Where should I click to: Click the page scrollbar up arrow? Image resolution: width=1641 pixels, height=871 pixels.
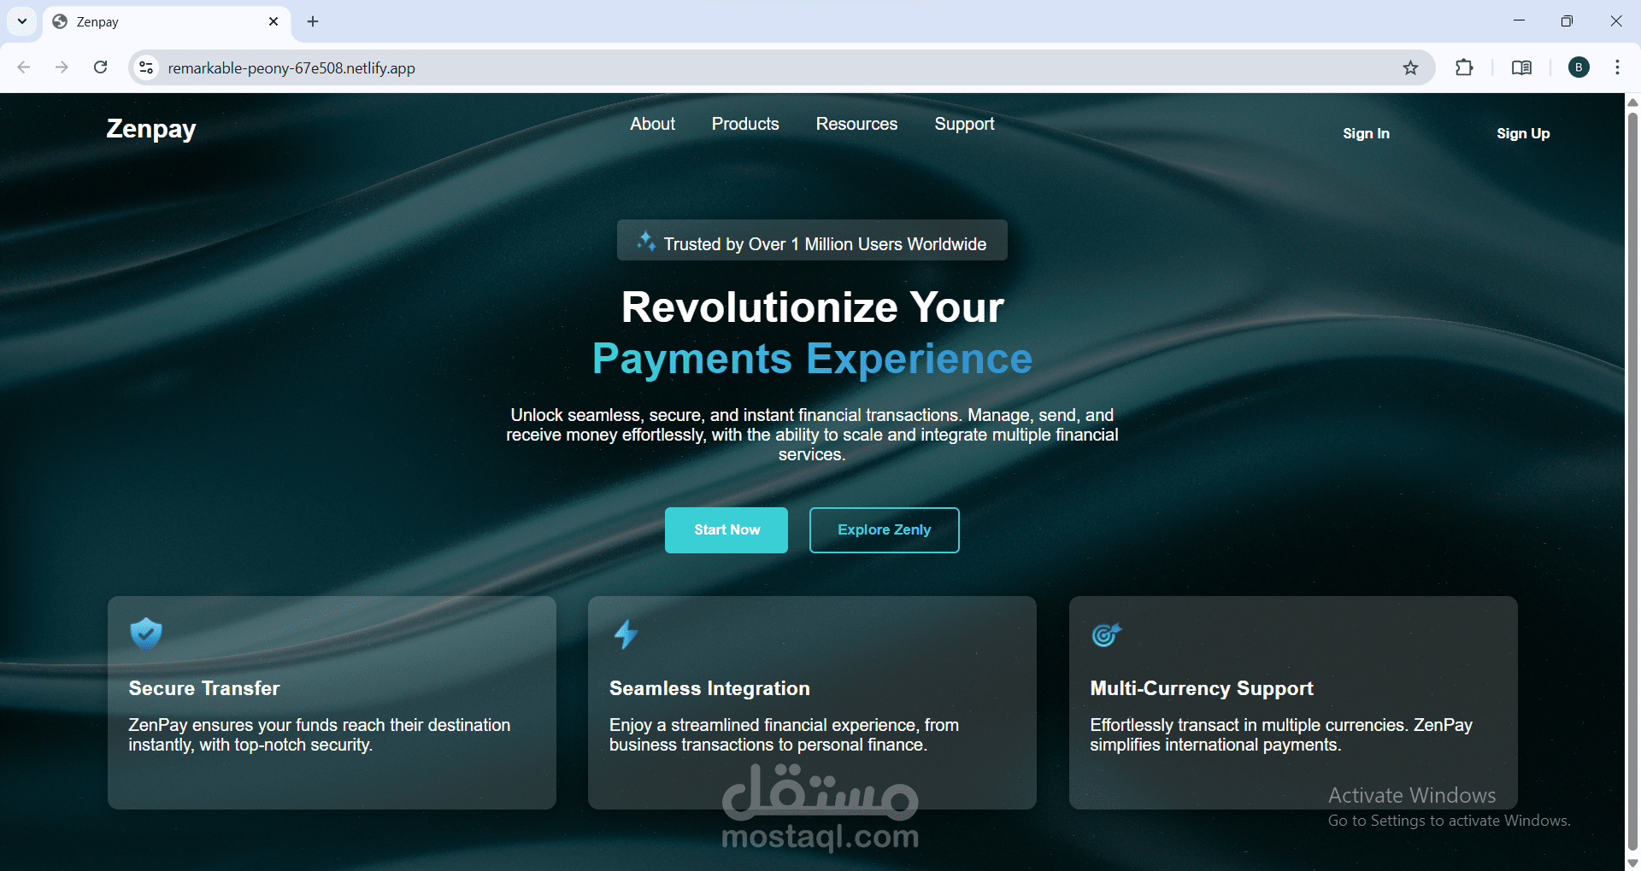click(x=1632, y=102)
